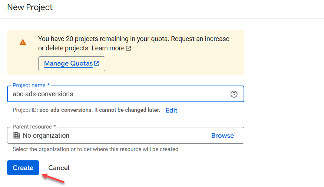Click the external-link icon beside Learn more
The height and width of the screenshot is (187, 324).
pos(128,48)
